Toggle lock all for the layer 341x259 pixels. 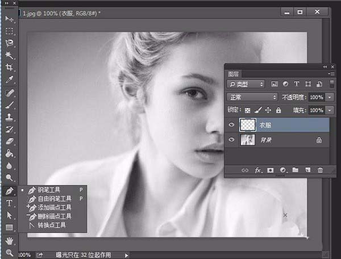[x=279, y=110]
